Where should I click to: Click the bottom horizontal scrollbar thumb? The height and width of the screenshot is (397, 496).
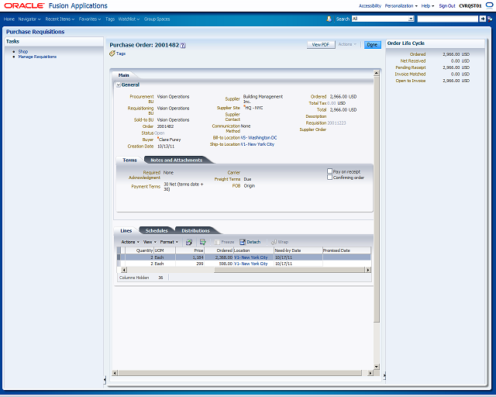pos(239,373)
